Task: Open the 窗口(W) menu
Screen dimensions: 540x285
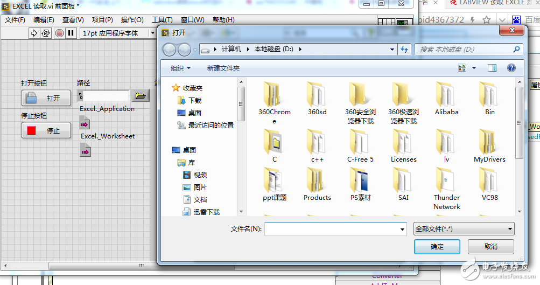Action: point(193,20)
